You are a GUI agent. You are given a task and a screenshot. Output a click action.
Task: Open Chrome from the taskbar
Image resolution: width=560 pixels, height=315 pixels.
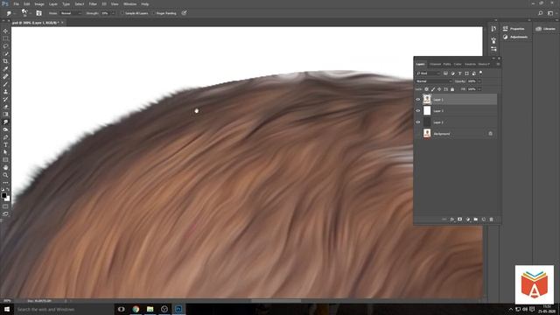(136, 309)
